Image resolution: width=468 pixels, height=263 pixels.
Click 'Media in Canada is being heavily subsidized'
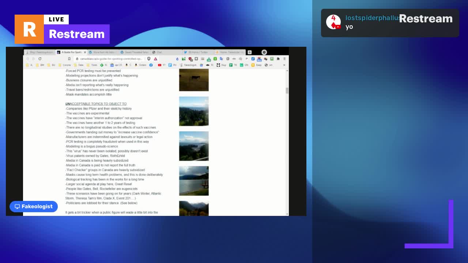[97, 160]
